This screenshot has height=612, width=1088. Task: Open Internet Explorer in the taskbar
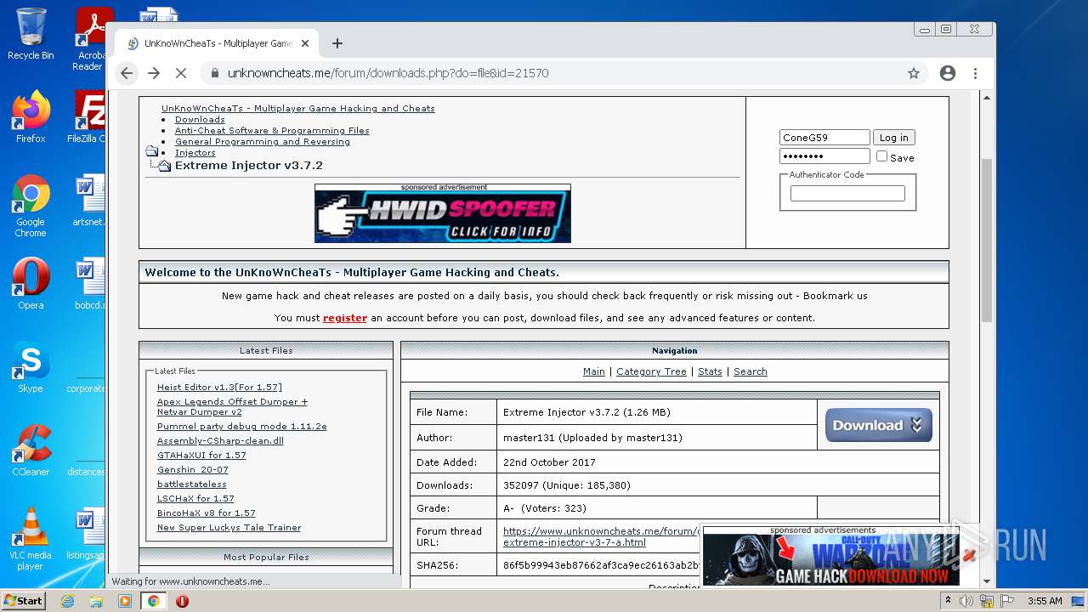pos(67,601)
